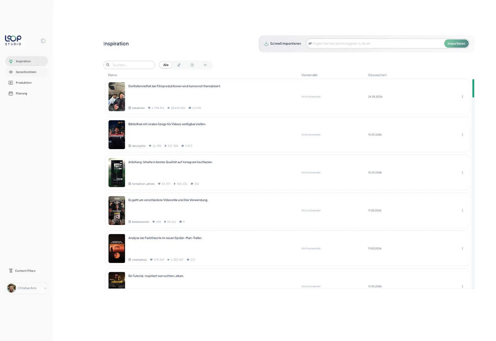Open three-dot menu for cinemahow entry

(x=462, y=248)
